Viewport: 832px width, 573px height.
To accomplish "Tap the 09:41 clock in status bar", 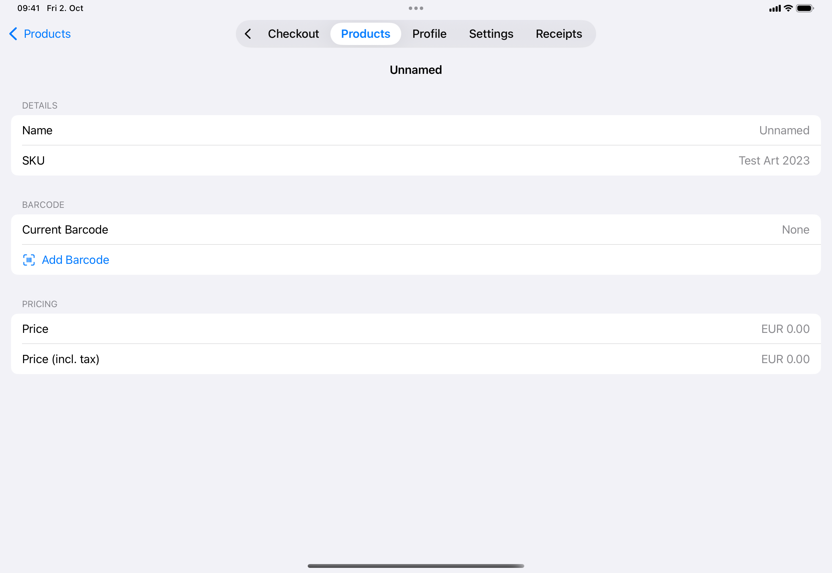I will [29, 8].
